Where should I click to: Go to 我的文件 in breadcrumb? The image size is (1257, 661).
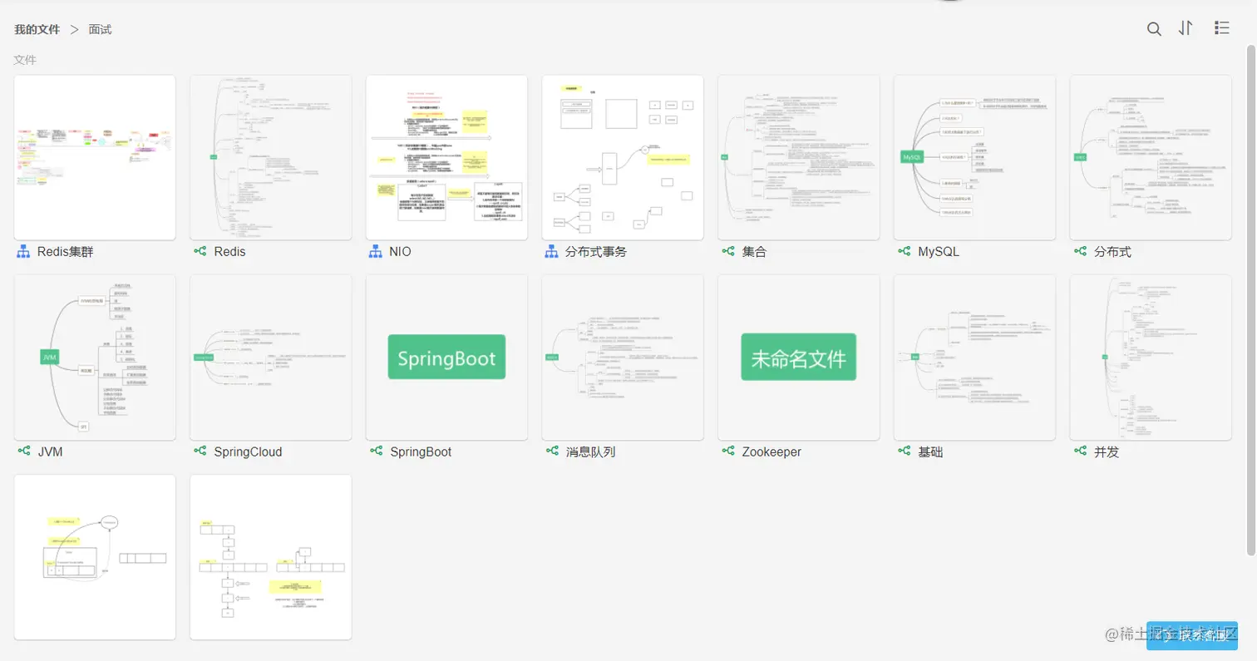pos(37,29)
